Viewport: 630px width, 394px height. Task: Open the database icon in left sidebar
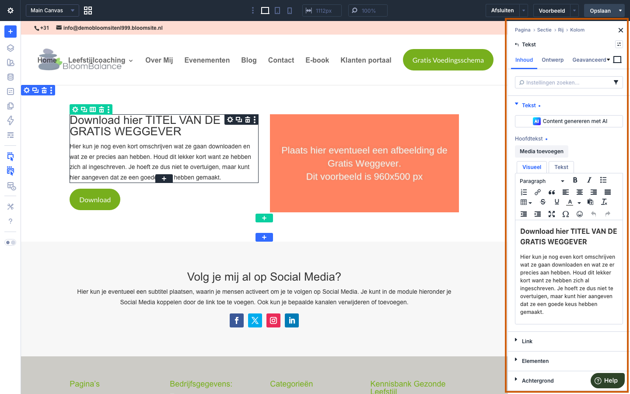pos(10,77)
